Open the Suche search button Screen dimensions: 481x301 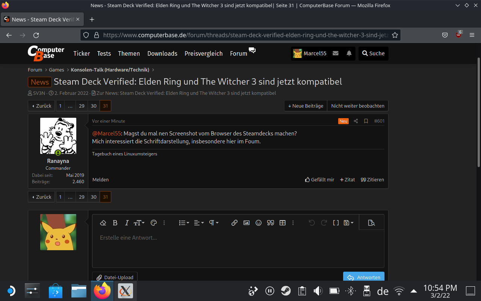(x=373, y=53)
